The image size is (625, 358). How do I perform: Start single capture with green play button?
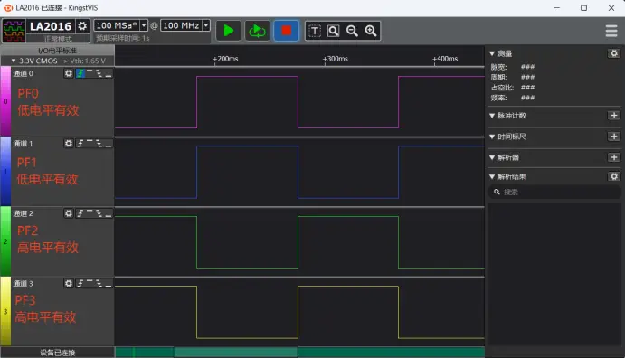point(229,31)
